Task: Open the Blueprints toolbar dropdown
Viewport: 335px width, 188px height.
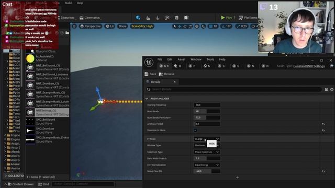Action: point(66,18)
